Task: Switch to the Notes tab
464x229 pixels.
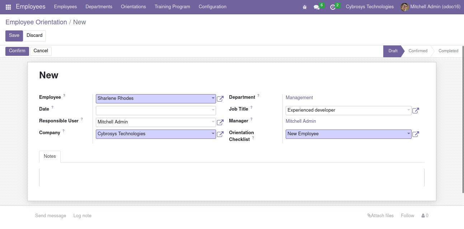Action: tap(50, 156)
